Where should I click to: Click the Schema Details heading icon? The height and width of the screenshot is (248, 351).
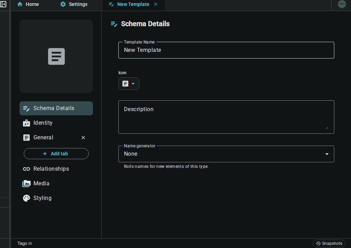[114, 24]
